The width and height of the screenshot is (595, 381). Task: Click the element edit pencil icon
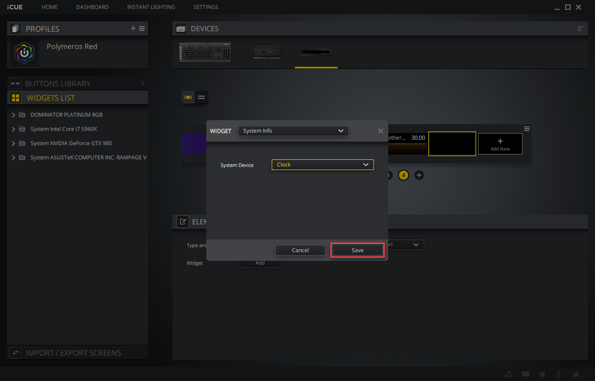pyautogui.click(x=183, y=222)
